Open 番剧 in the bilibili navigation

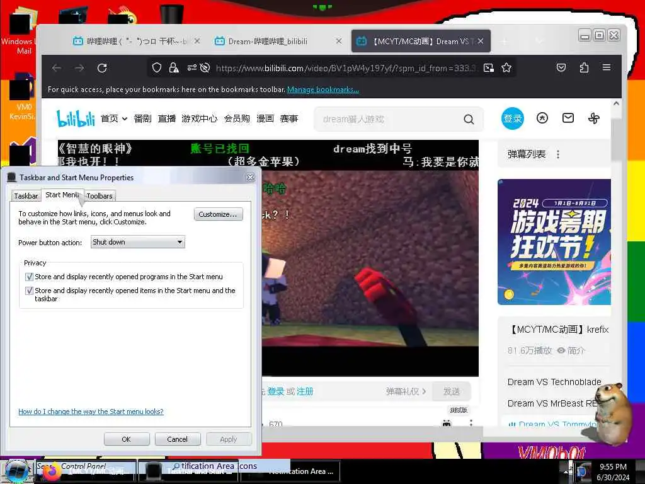click(x=142, y=119)
